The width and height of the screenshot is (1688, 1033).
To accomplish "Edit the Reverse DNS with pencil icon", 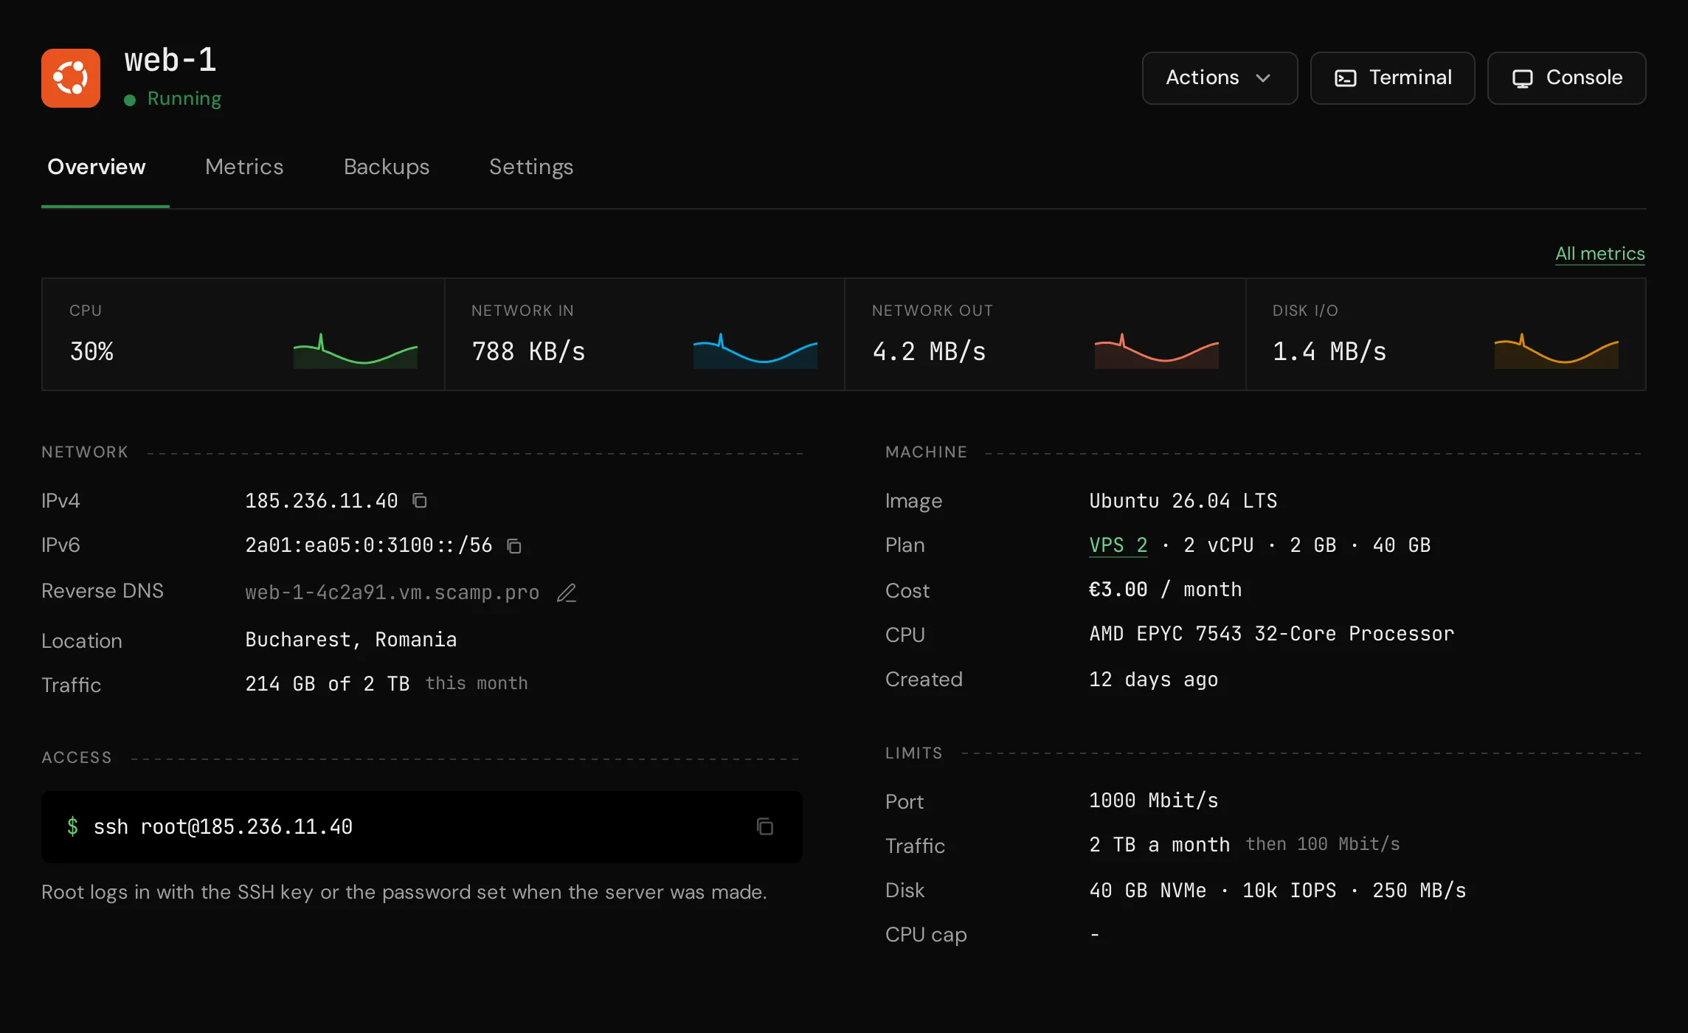I will click(x=567, y=592).
